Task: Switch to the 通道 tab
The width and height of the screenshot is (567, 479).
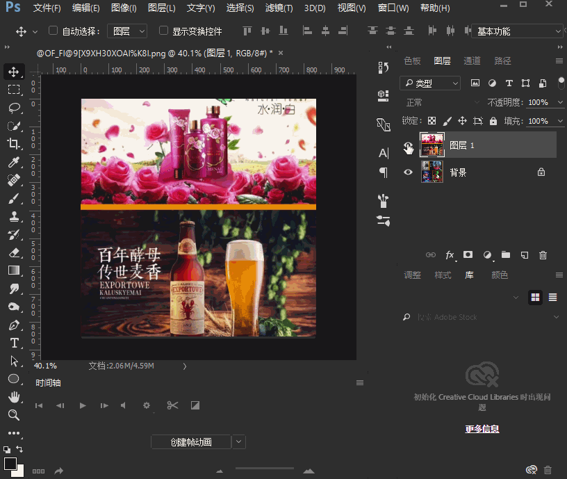Action: [472, 60]
